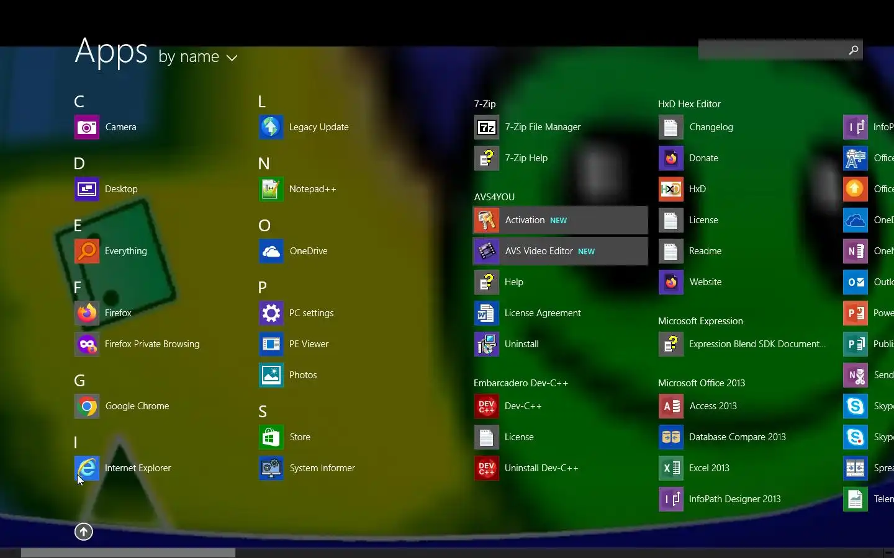Open the AVS4YOU License Agreement icon
The width and height of the screenshot is (894, 558).
point(487,313)
